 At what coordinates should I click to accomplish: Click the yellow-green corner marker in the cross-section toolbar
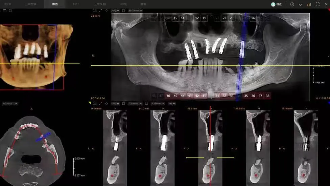(x=90, y=103)
